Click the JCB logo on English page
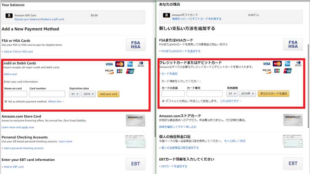The width and height of the screenshot is (310, 174). point(120,71)
